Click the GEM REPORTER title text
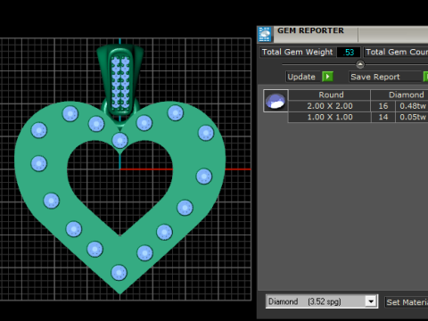The image size is (428, 321). [x=310, y=30]
